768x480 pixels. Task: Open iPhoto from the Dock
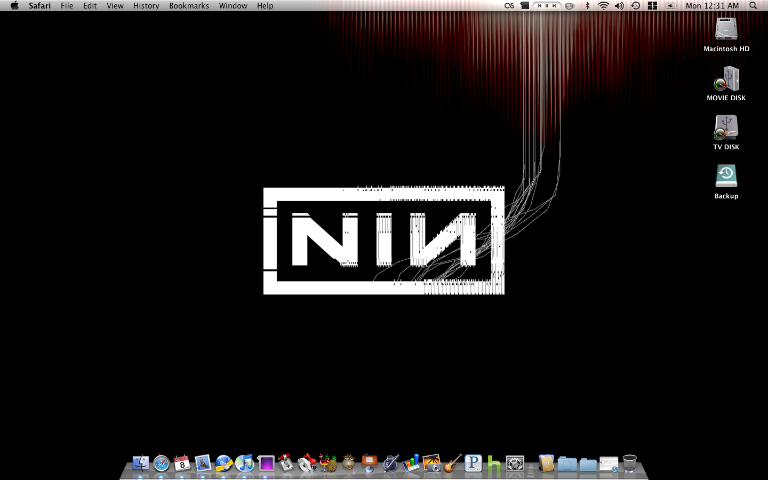pyautogui.click(x=432, y=463)
